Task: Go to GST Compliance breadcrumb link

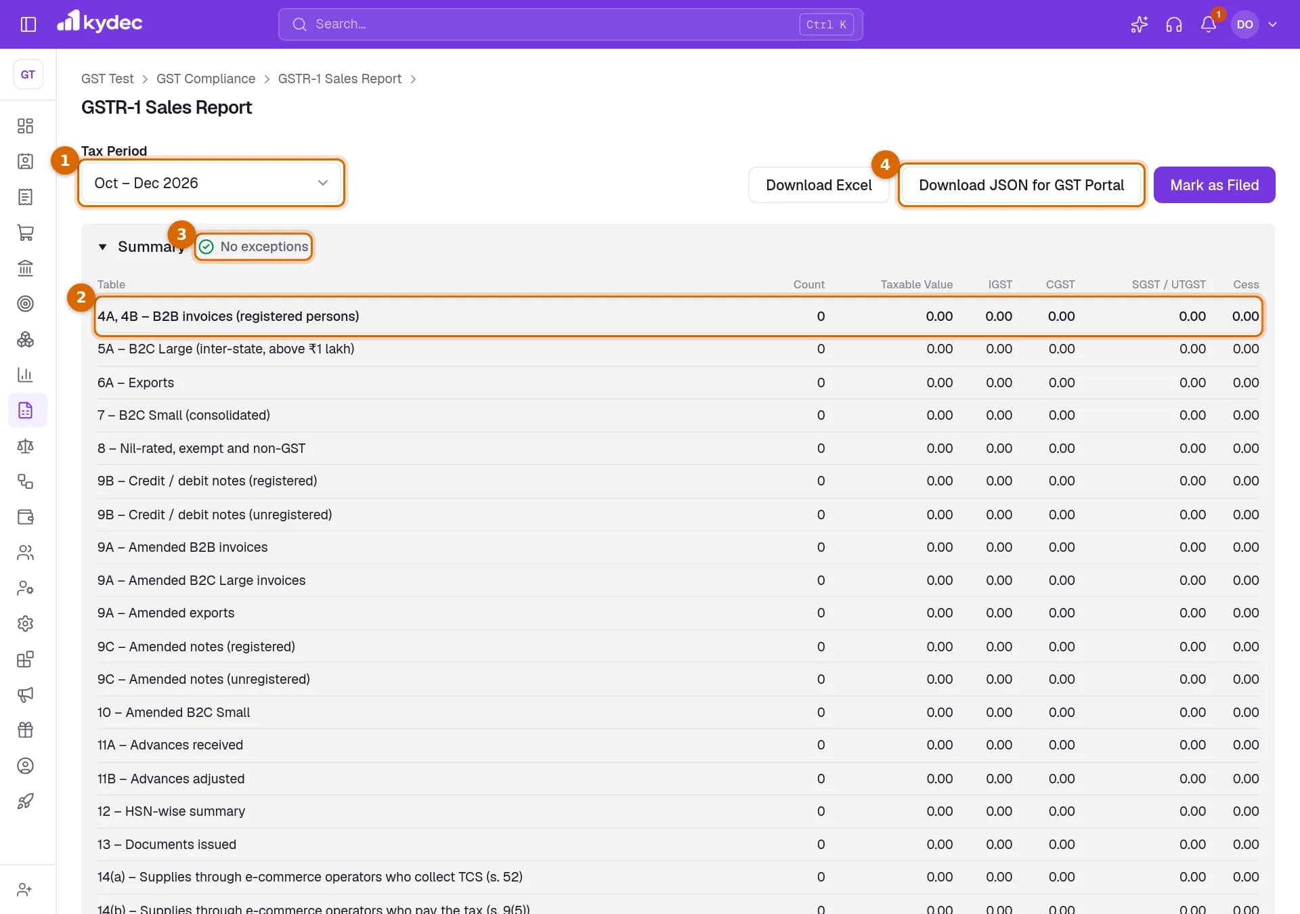Action: (x=206, y=79)
